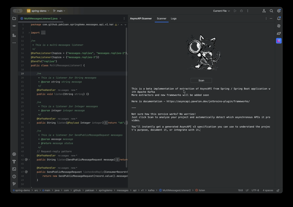Click the Scan button

coord(201,80)
